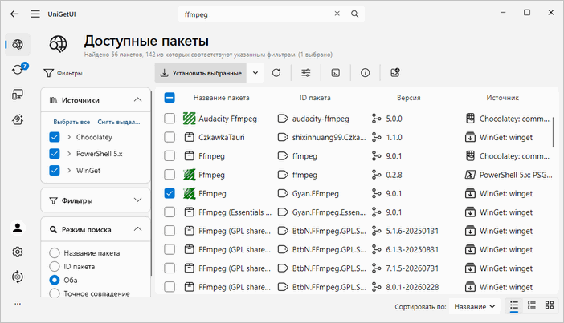Toggle the select-all header checkbox
This screenshot has width=564, height=323.
(x=170, y=98)
